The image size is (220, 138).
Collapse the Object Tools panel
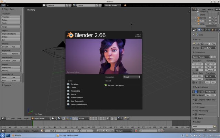[8, 9]
